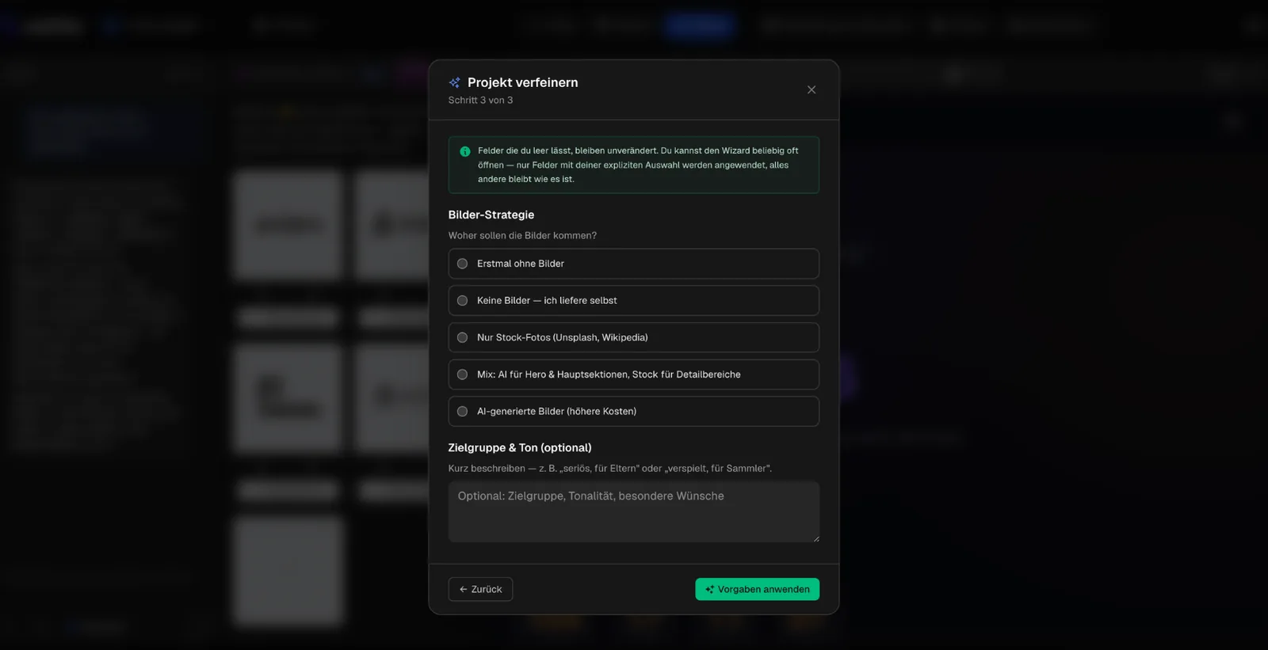
Task: Click the Schritt 3 von 3 indicator
Action: tap(480, 101)
